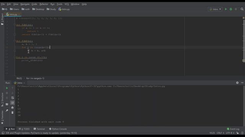Click the IDE and Plugin Updates notification
Screen dimensions: 245x137
tap(41, 133)
